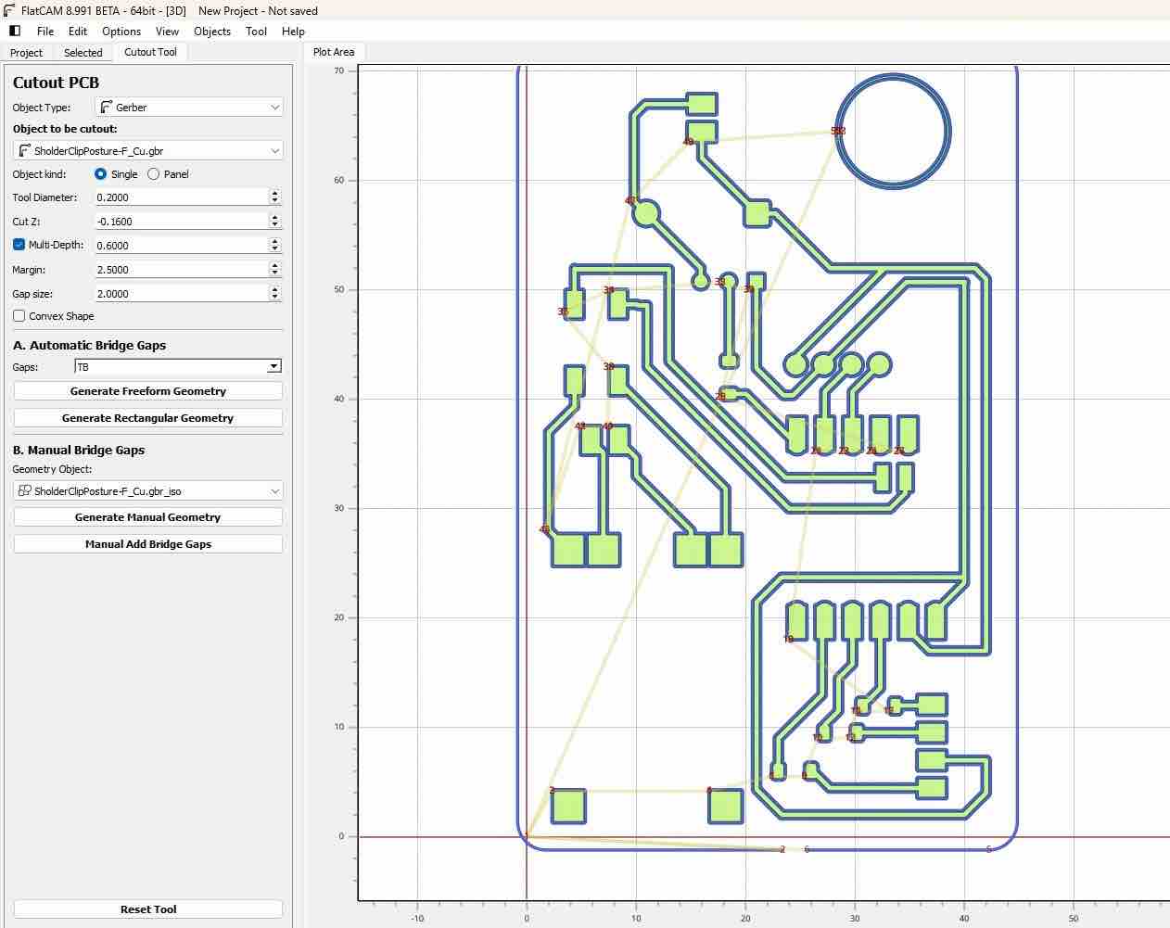This screenshot has height=928, width=1170.
Task: Disable the Multi-Depth checkbox
Action: tap(19, 245)
